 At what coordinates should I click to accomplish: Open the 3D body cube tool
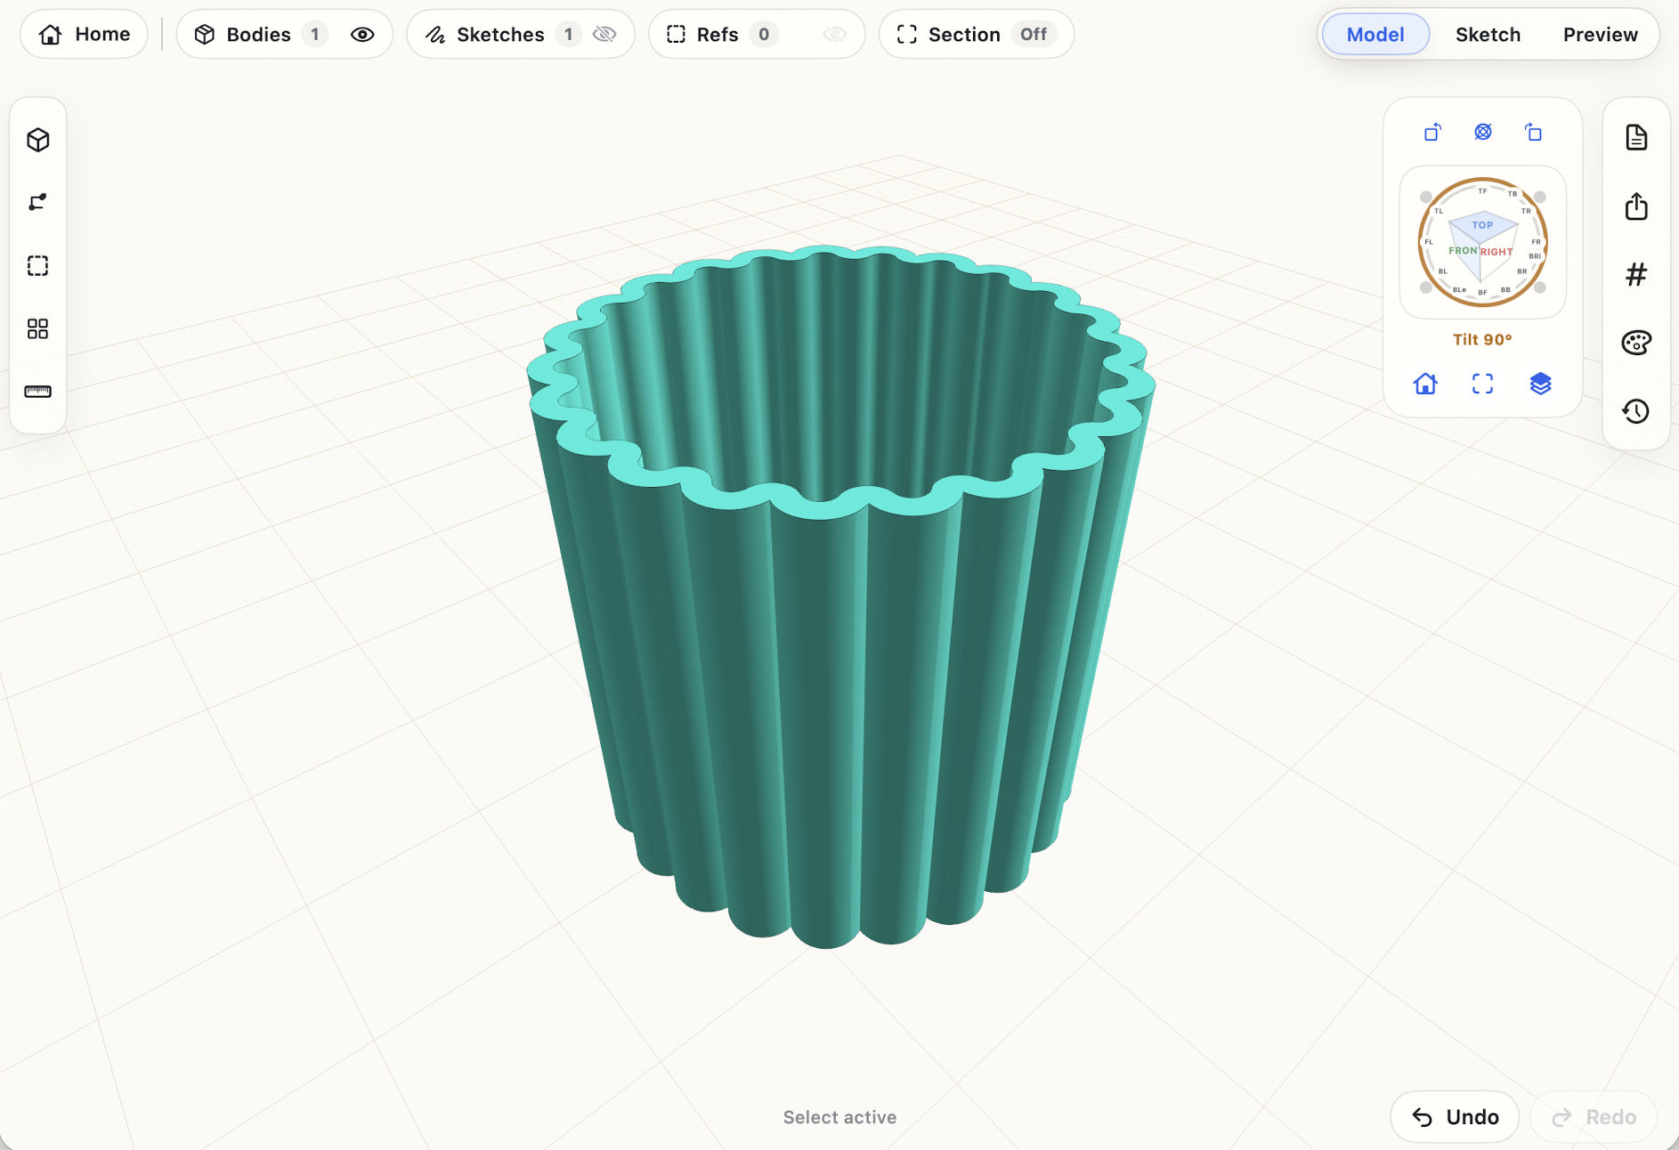point(37,140)
